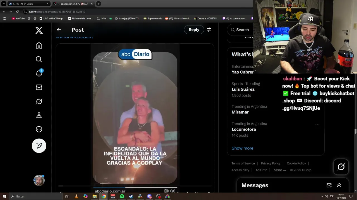This screenshot has width=357, height=200.
Task: Open the Home feed icon
Action: (39, 46)
